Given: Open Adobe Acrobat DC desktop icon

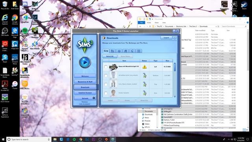Looking at the screenshot, I should tap(5, 86).
